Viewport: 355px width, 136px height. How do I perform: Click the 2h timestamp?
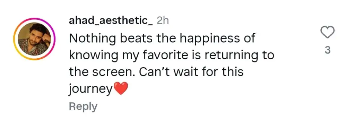[163, 21]
